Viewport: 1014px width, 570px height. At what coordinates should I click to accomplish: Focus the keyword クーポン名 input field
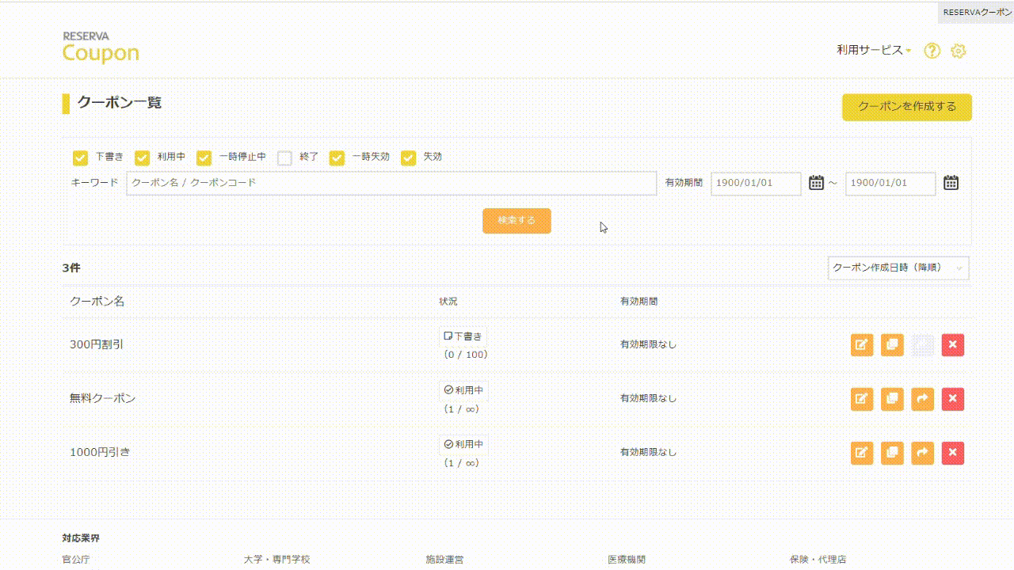391,183
